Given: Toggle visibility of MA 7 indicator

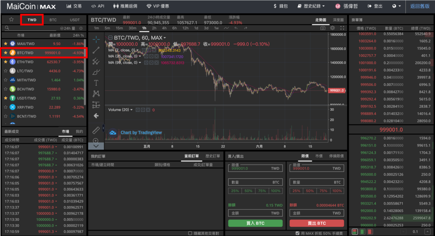Looking at the screenshot, I should tap(144, 50).
